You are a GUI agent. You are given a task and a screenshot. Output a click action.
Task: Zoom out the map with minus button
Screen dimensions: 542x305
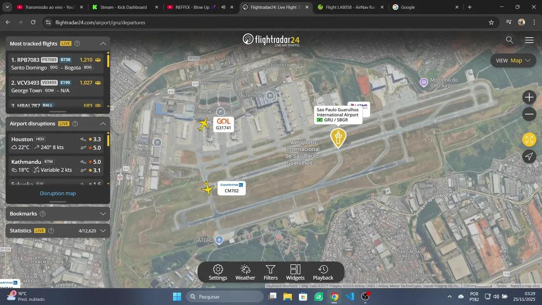(529, 114)
